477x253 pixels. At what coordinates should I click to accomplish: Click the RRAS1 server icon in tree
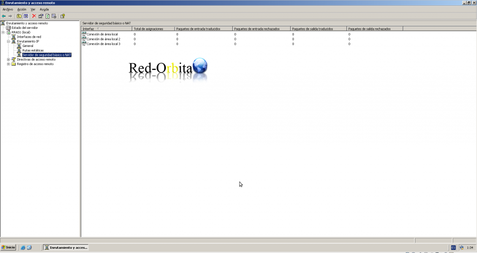click(8, 32)
